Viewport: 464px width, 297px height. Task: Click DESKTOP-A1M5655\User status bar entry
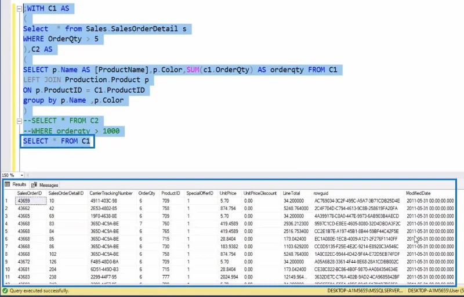436,291
